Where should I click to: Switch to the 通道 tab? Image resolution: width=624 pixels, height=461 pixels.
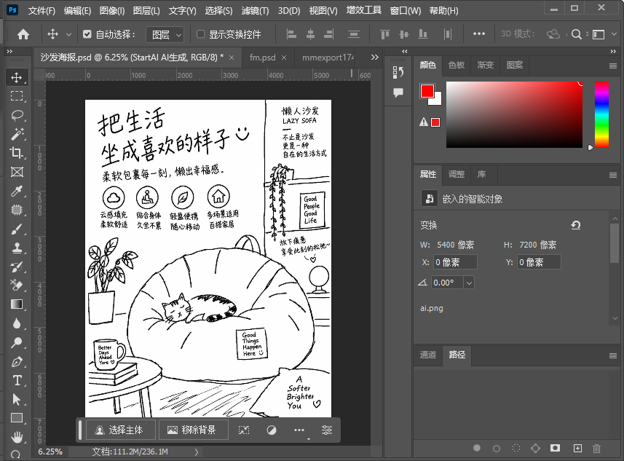click(428, 355)
